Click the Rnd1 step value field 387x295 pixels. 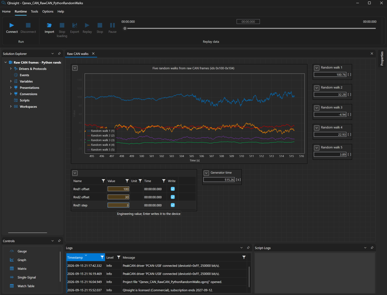click(x=118, y=205)
